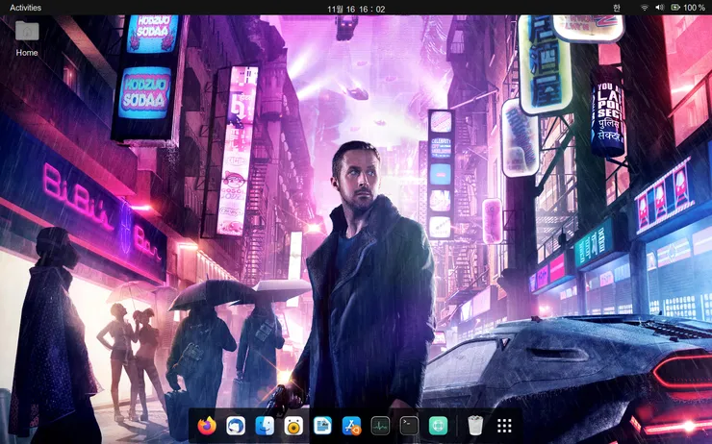Click the battery status icon
Viewport: 712px width, 444px height.
pyautogui.click(x=675, y=8)
